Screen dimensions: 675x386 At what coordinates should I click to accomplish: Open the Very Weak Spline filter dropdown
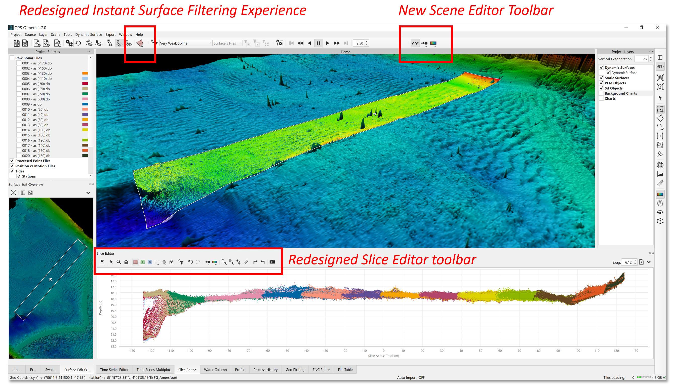[x=185, y=43]
